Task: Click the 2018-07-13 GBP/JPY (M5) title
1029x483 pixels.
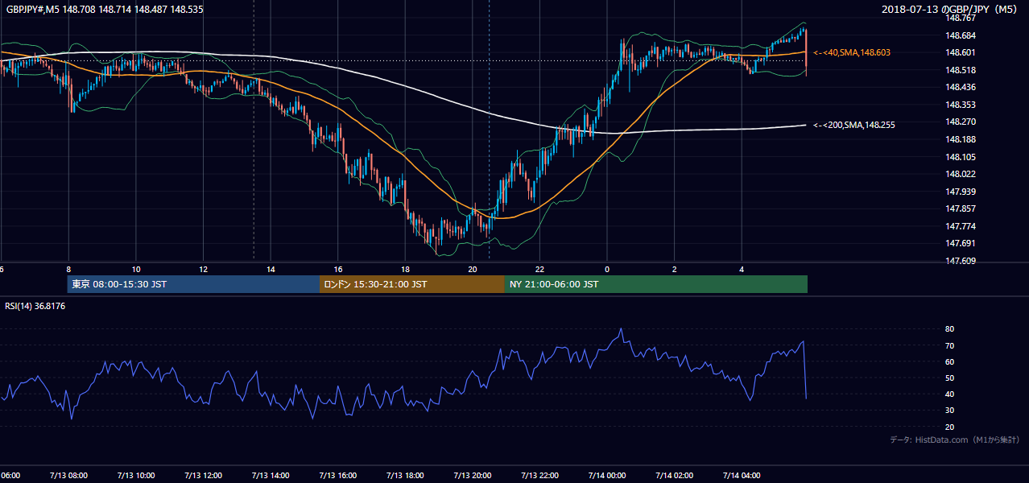Action: (951, 10)
